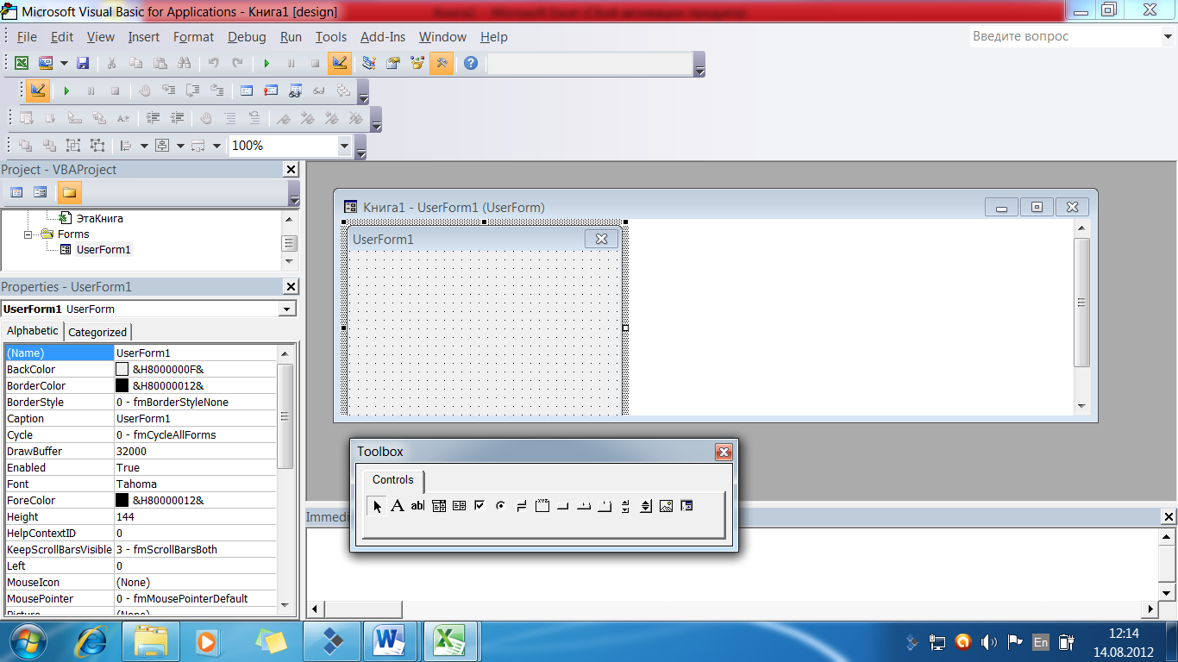Click the BackColor color swatch

point(122,369)
